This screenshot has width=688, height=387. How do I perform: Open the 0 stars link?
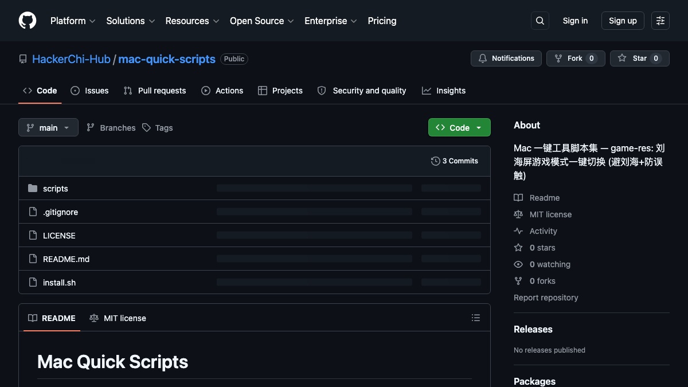click(x=534, y=248)
